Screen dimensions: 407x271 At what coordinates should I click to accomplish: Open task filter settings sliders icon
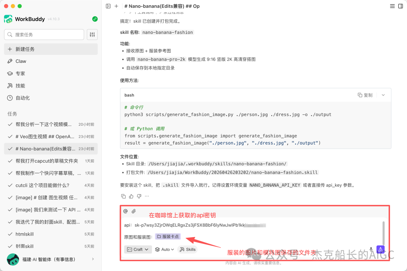[x=92, y=35]
